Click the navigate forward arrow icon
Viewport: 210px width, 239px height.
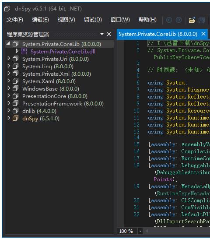click(178, 20)
